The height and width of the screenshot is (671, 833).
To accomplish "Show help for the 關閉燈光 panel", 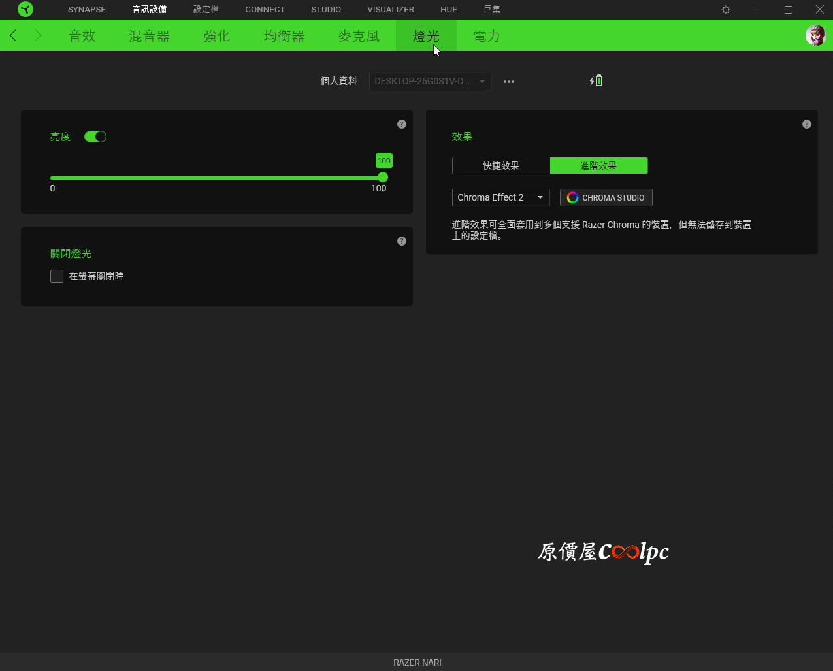I will coord(402,241).
